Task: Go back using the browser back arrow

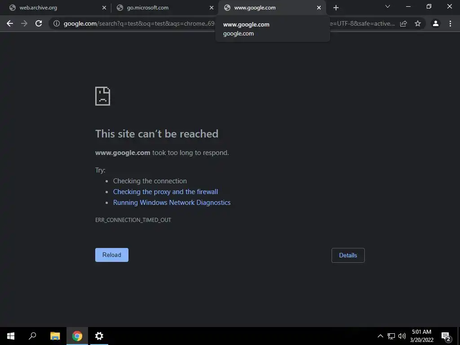Action: (x=10, y=23)
